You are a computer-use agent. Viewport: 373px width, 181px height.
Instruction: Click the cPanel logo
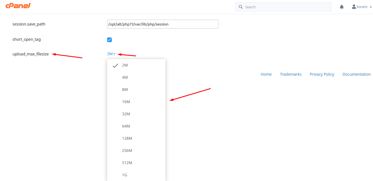pyautogui.click(x=18, y=6)
